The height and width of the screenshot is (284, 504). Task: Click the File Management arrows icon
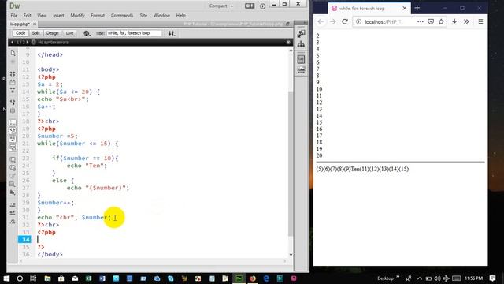[172, 33]
